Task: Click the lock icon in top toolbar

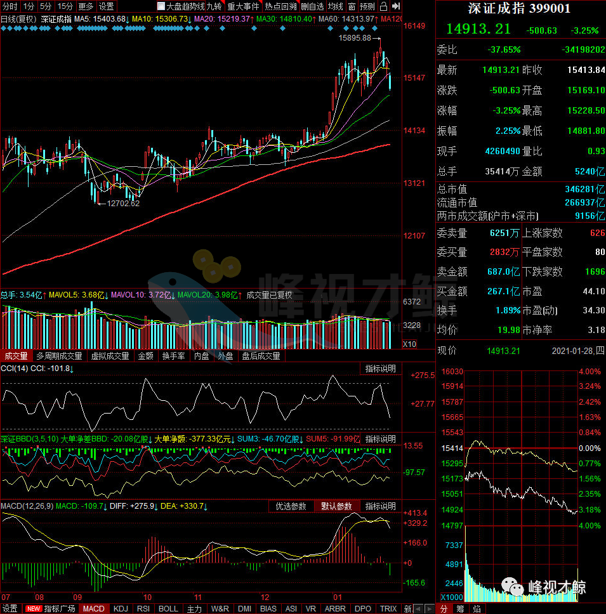Action: tap(383, 6)
